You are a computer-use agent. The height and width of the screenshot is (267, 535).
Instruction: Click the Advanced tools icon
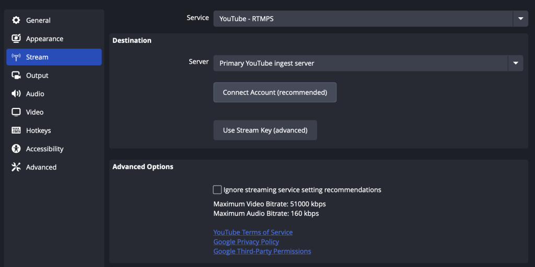coord(16,167)
